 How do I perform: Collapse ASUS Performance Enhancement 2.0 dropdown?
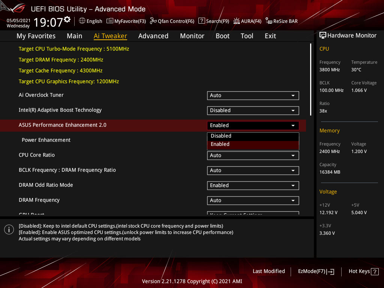(x=253, y=125)
